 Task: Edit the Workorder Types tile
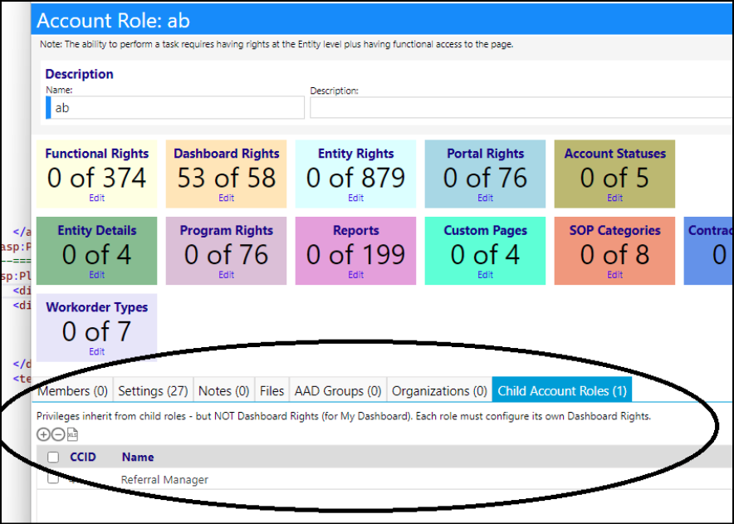[x=97, y=351]
